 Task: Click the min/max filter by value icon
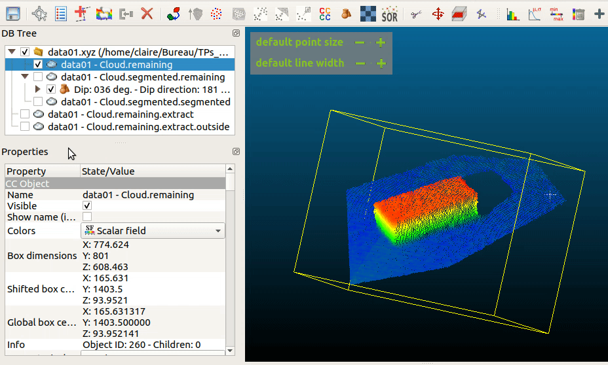point(556,14)
